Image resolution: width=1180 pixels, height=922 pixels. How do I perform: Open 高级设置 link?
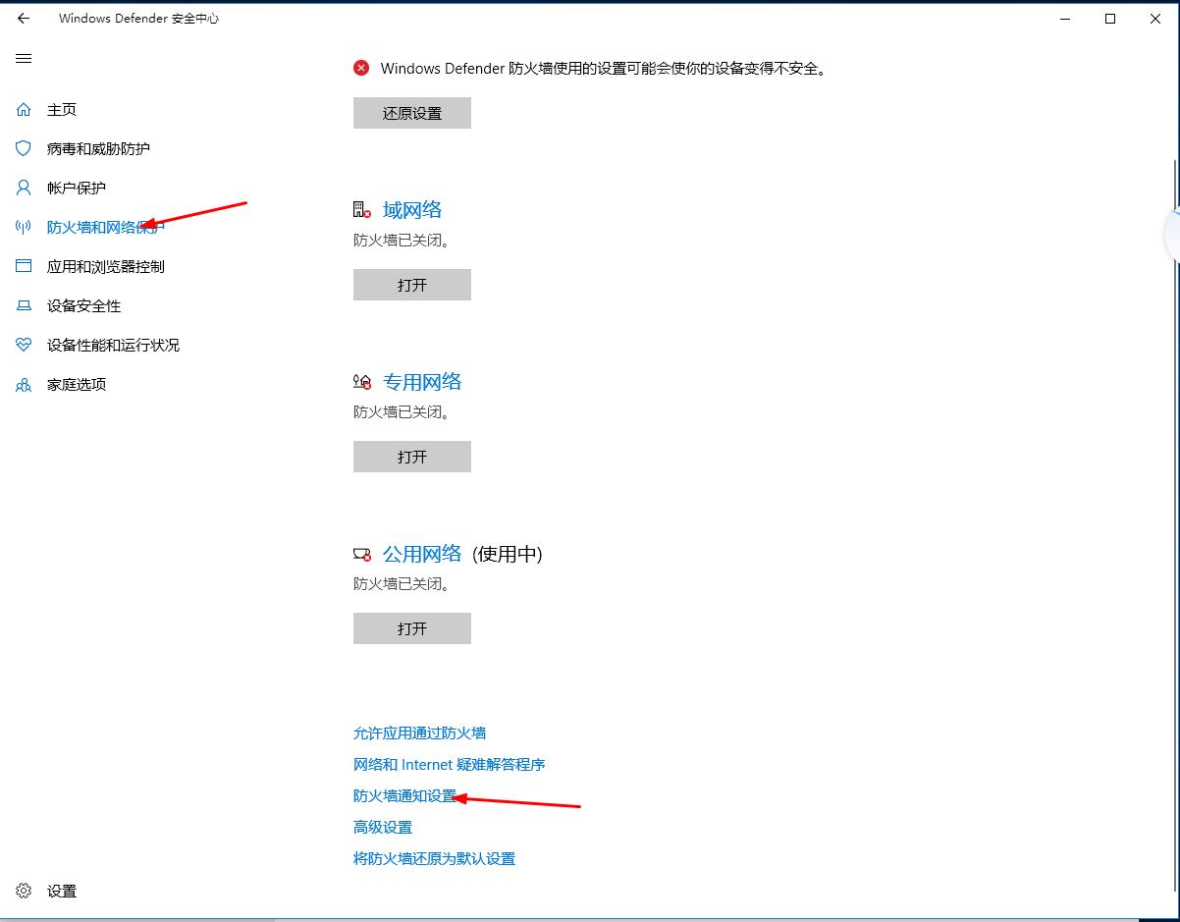point(383,828)
